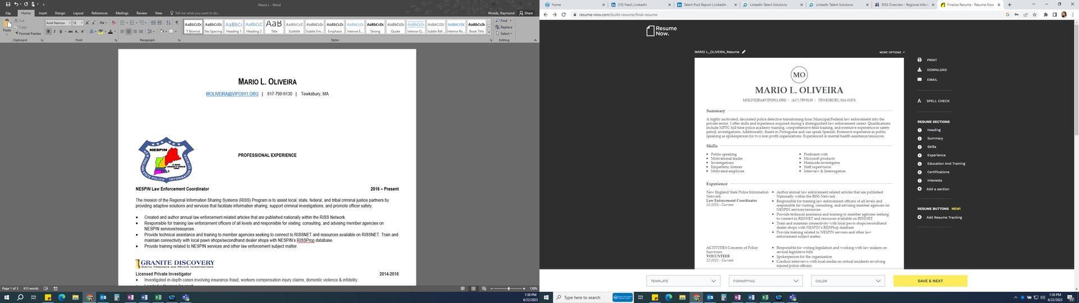The image size is (1079, 303).
Task: Toggle Align Left in Word
Action: coord(123,31)
